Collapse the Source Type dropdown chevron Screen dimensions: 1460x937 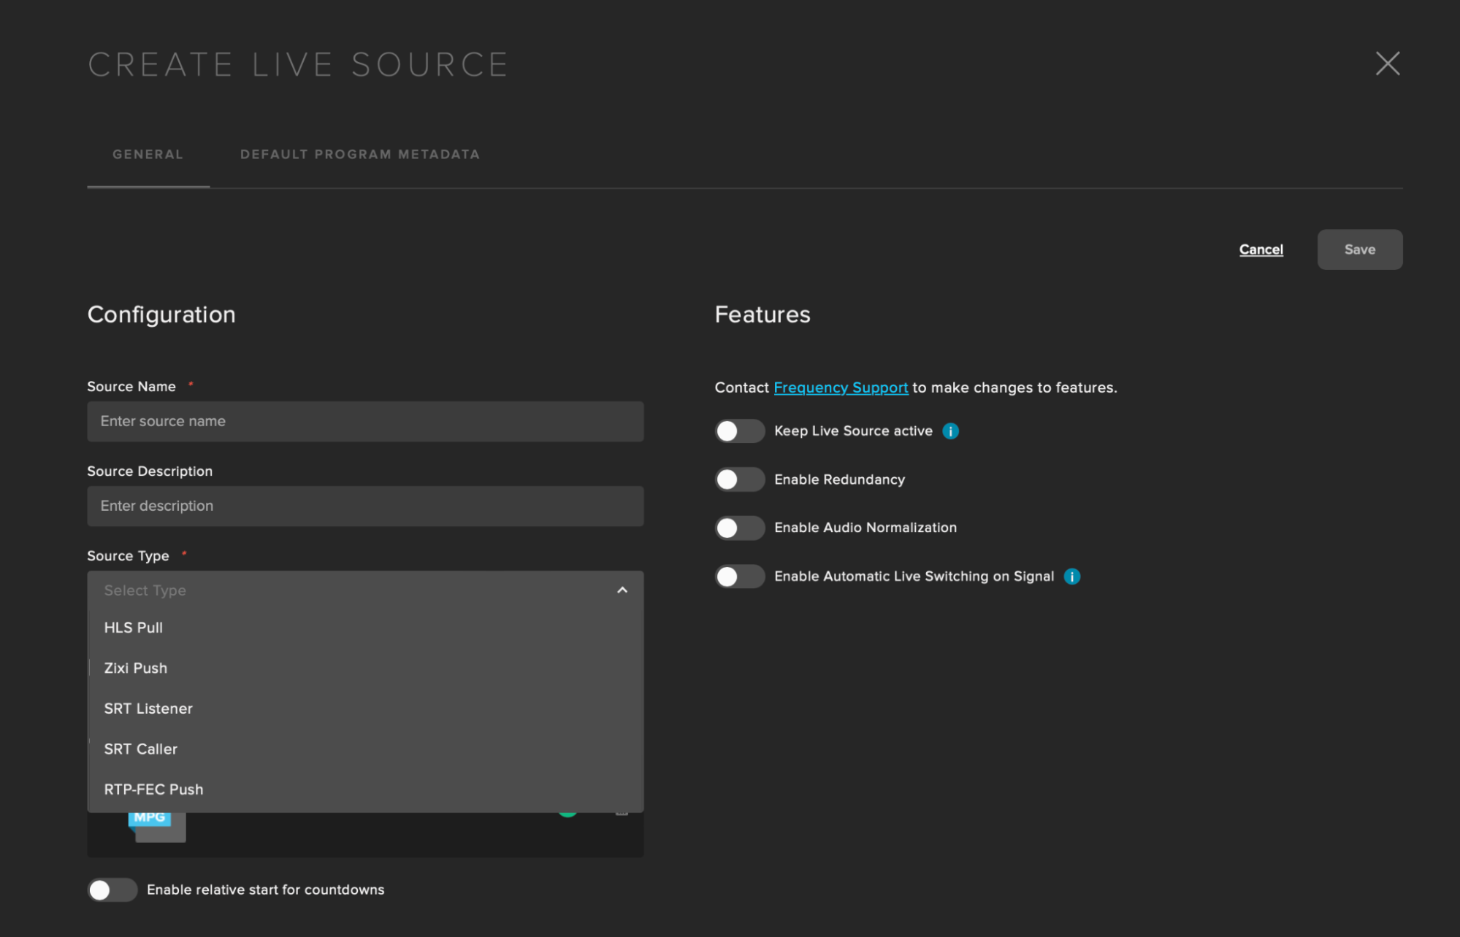tap(622, 590)
